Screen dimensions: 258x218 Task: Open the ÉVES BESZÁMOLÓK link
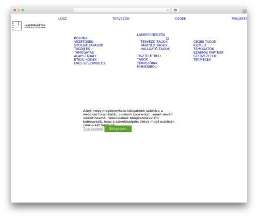(90, 63)
